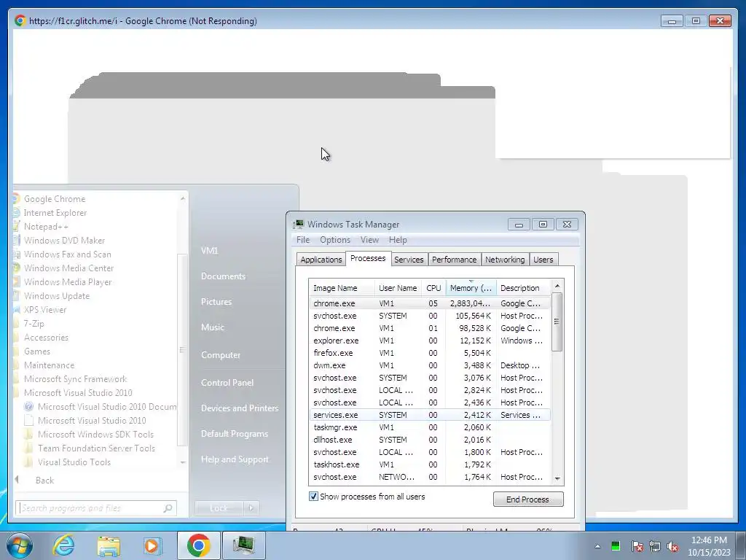Click the Windows Start orb
This screenshot has height=560, width=746.
tap(19, 545)
